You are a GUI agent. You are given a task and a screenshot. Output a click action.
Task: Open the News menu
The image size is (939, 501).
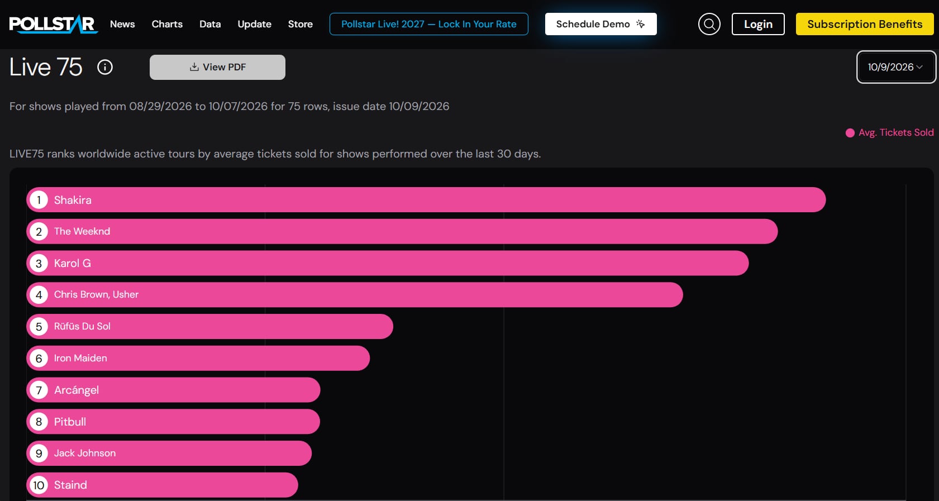click(122, 24)
